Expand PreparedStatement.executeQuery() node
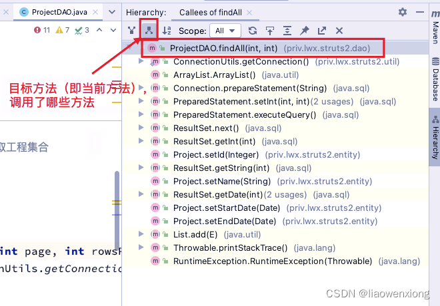The image size is (440, 306). [x=141, y=114]
